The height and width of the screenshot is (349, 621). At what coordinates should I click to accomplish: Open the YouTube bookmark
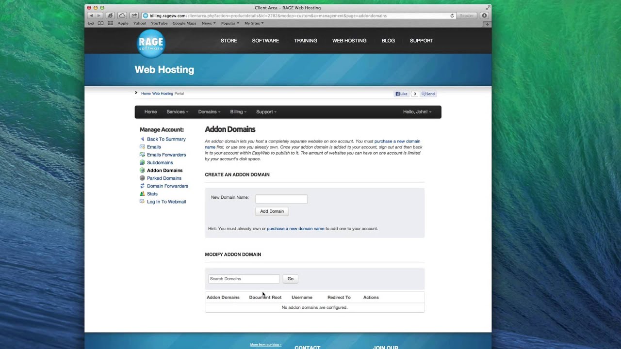tap(159, 23)
